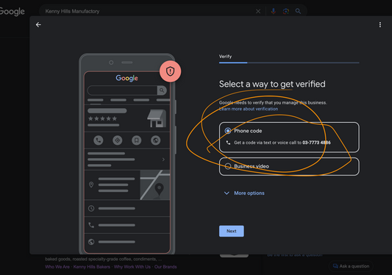Click the red shield warning badge
Image resolution: width=392 pixels, height=275 pixels.
click(170, 71)
